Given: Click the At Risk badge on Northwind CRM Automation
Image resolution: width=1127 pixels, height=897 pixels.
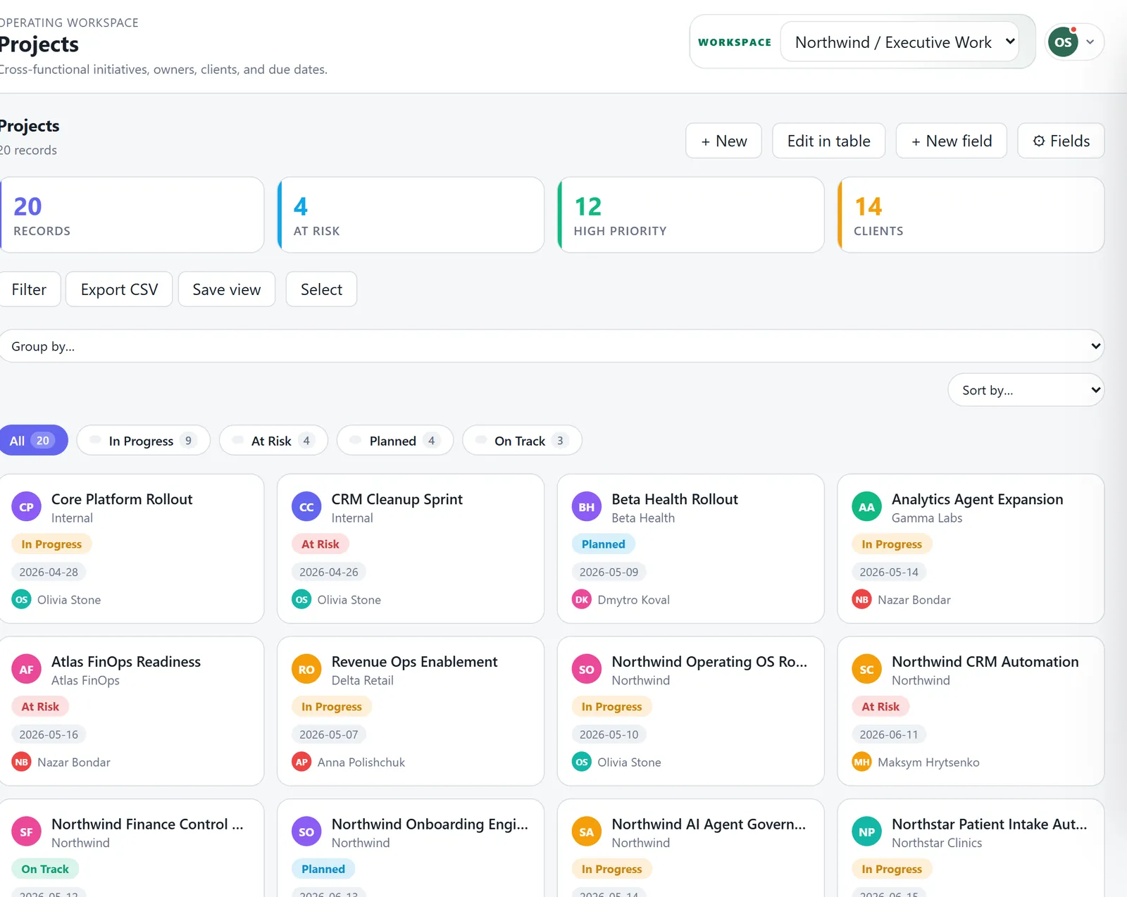Looking at the screenshot, I should 880,706.
